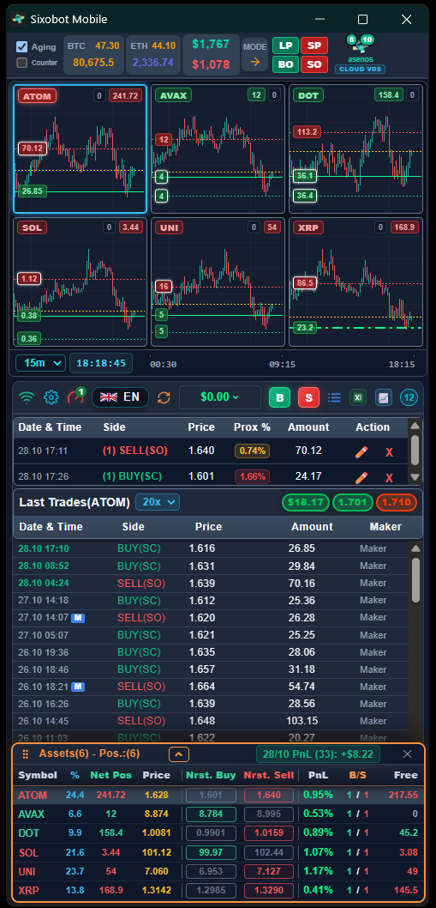
Task: Sort Assets table by PnL column header
Action: tap(318, 775)
